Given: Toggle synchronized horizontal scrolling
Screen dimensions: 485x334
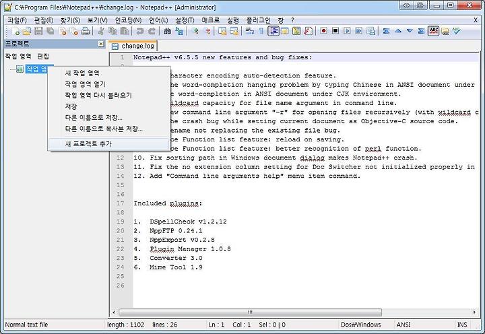Looking at the screenshot, I should coord(234,31).
